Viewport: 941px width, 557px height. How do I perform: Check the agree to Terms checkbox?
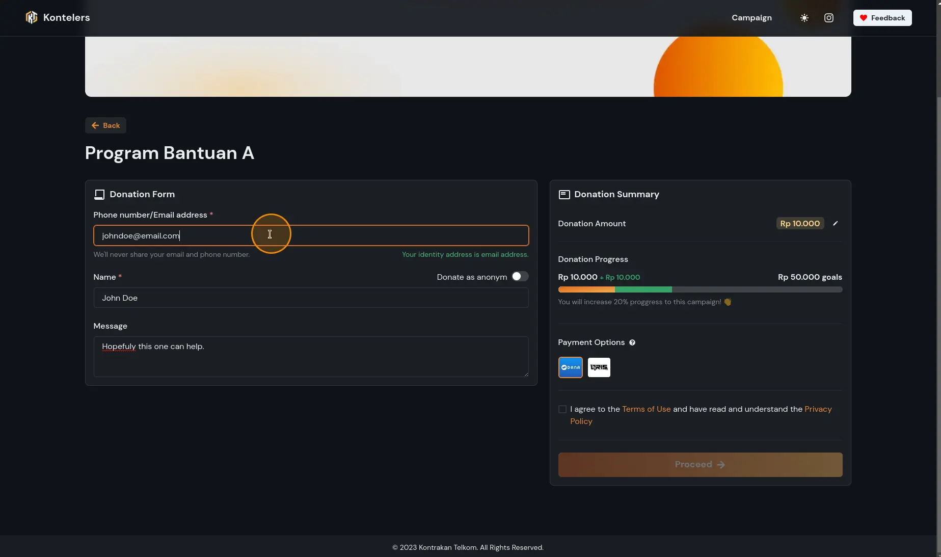(x=562, y=409)
